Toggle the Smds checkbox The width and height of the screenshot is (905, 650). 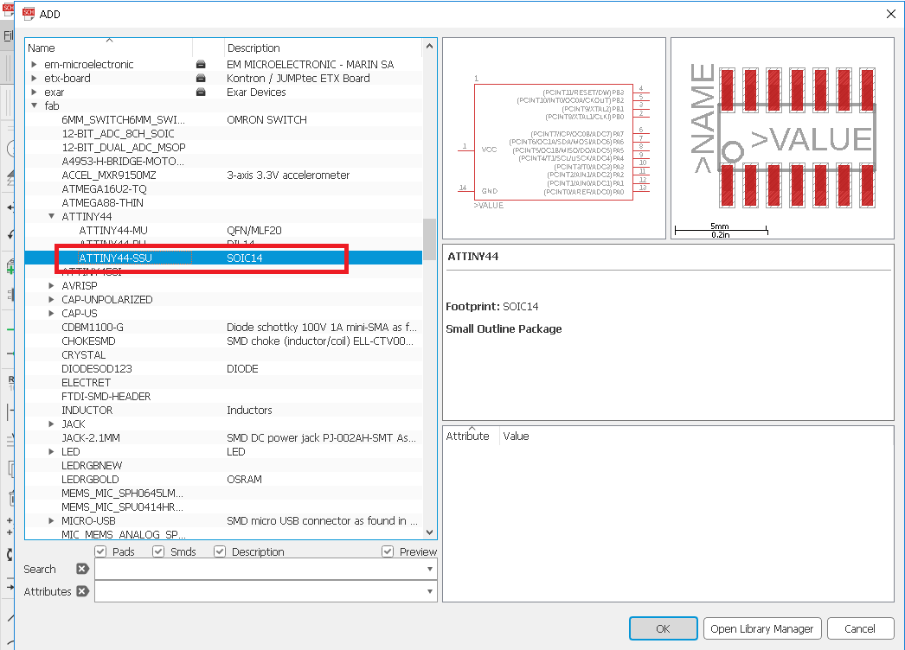coord(158,551)
